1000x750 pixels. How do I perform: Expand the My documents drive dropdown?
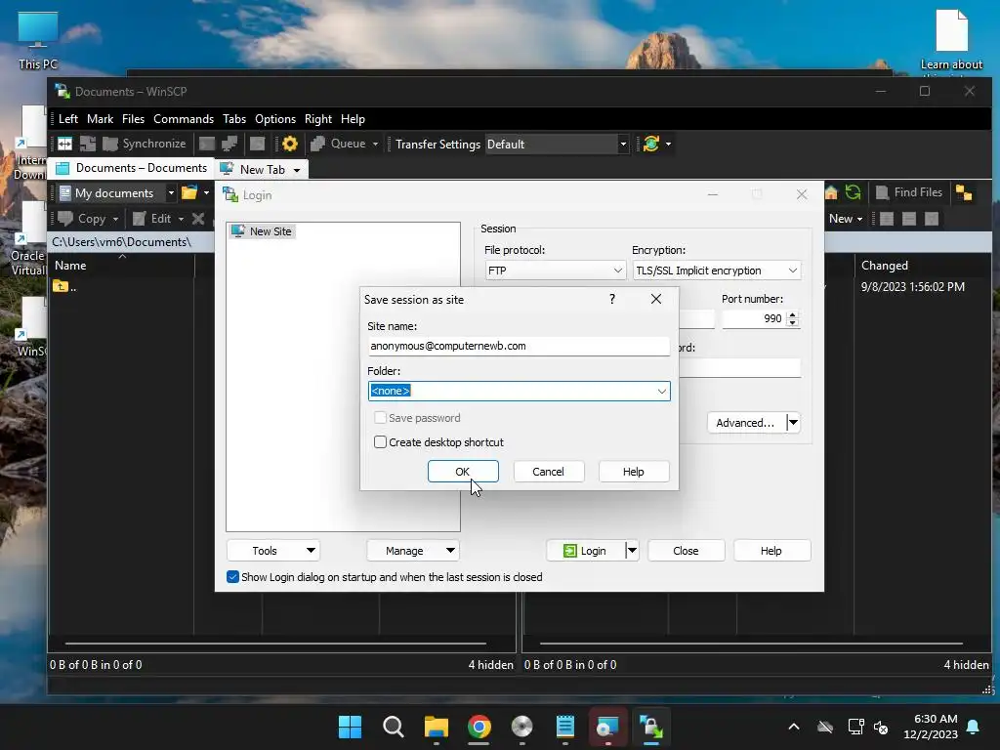[171, 192]
